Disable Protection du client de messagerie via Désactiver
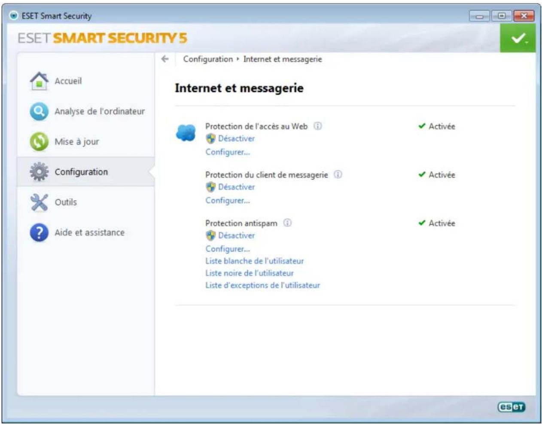542x424 pixels. (236, 187)
